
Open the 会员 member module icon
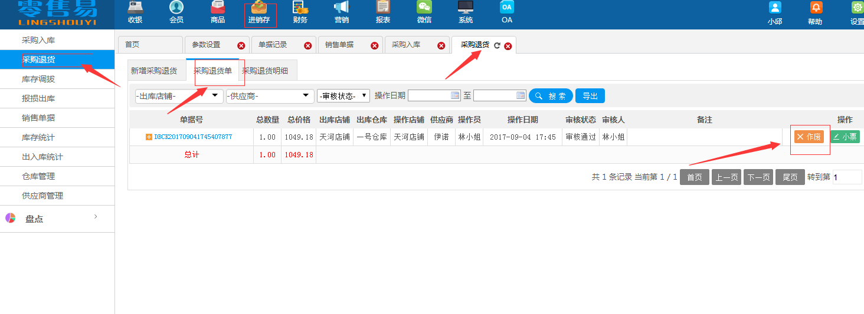(176, 8)
